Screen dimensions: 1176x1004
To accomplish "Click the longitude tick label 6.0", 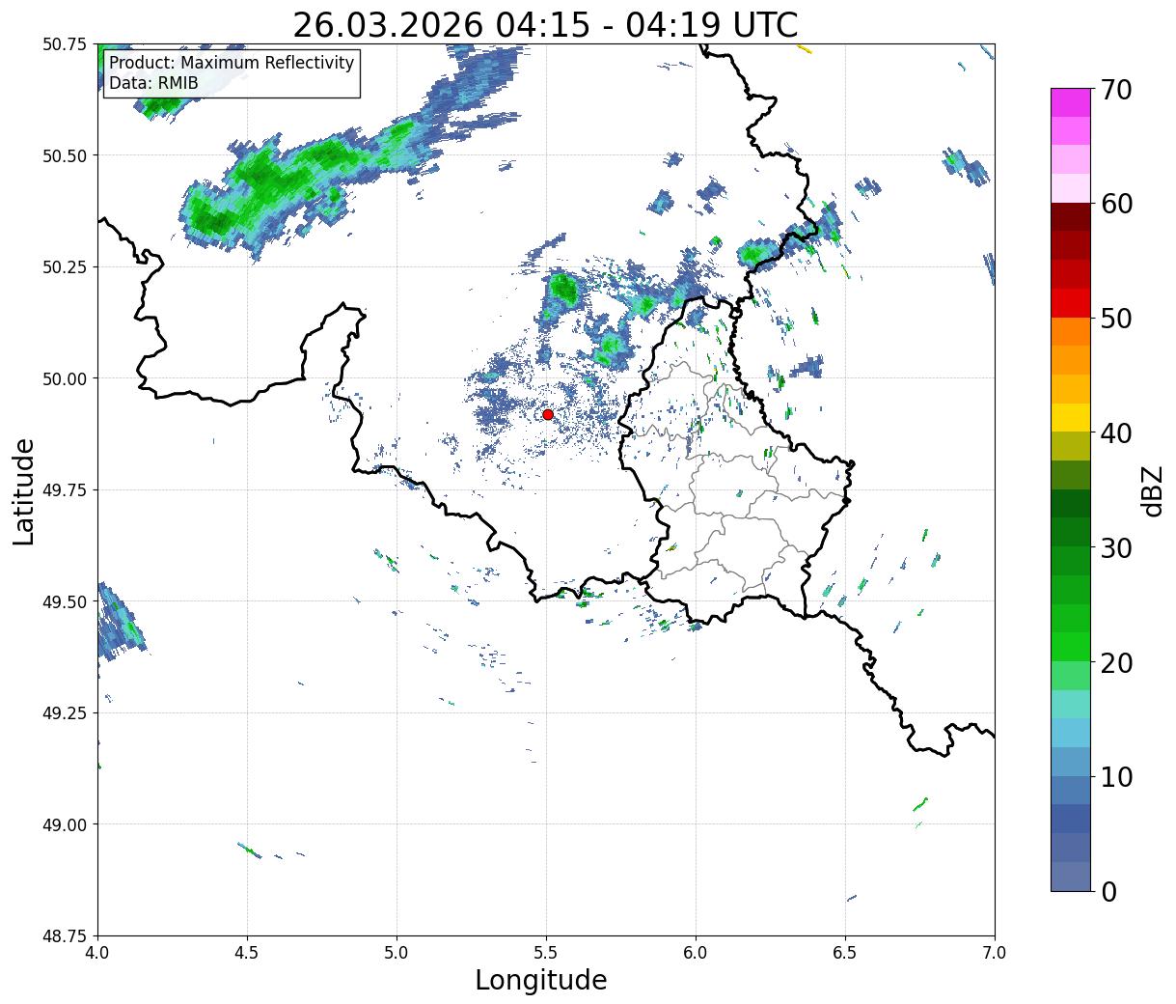I will pyautogui.click(x=696, y=952).
